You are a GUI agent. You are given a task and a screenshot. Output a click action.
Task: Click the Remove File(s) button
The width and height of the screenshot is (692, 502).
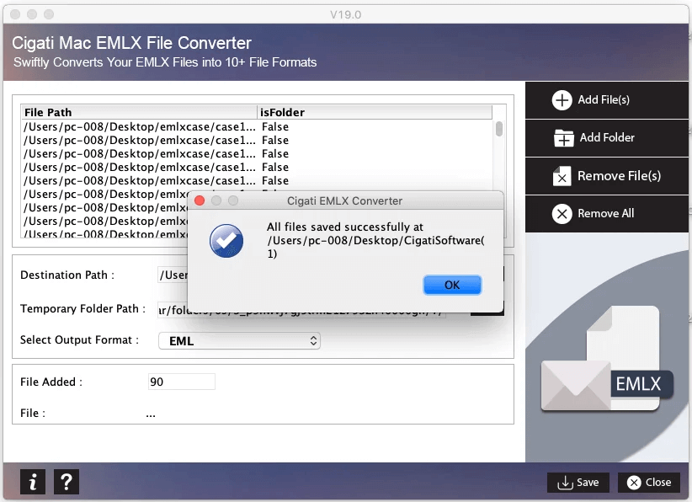pyautogui.click(x=606, y=176)
